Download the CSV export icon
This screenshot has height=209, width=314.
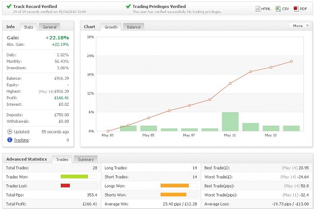pyautogui.click(x=278, y=9)
